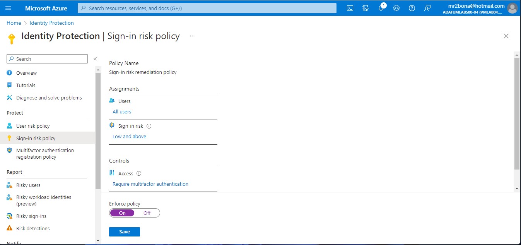Open the Risky users report
Viewport: 521px width, 245px height.
pos(28,185)
